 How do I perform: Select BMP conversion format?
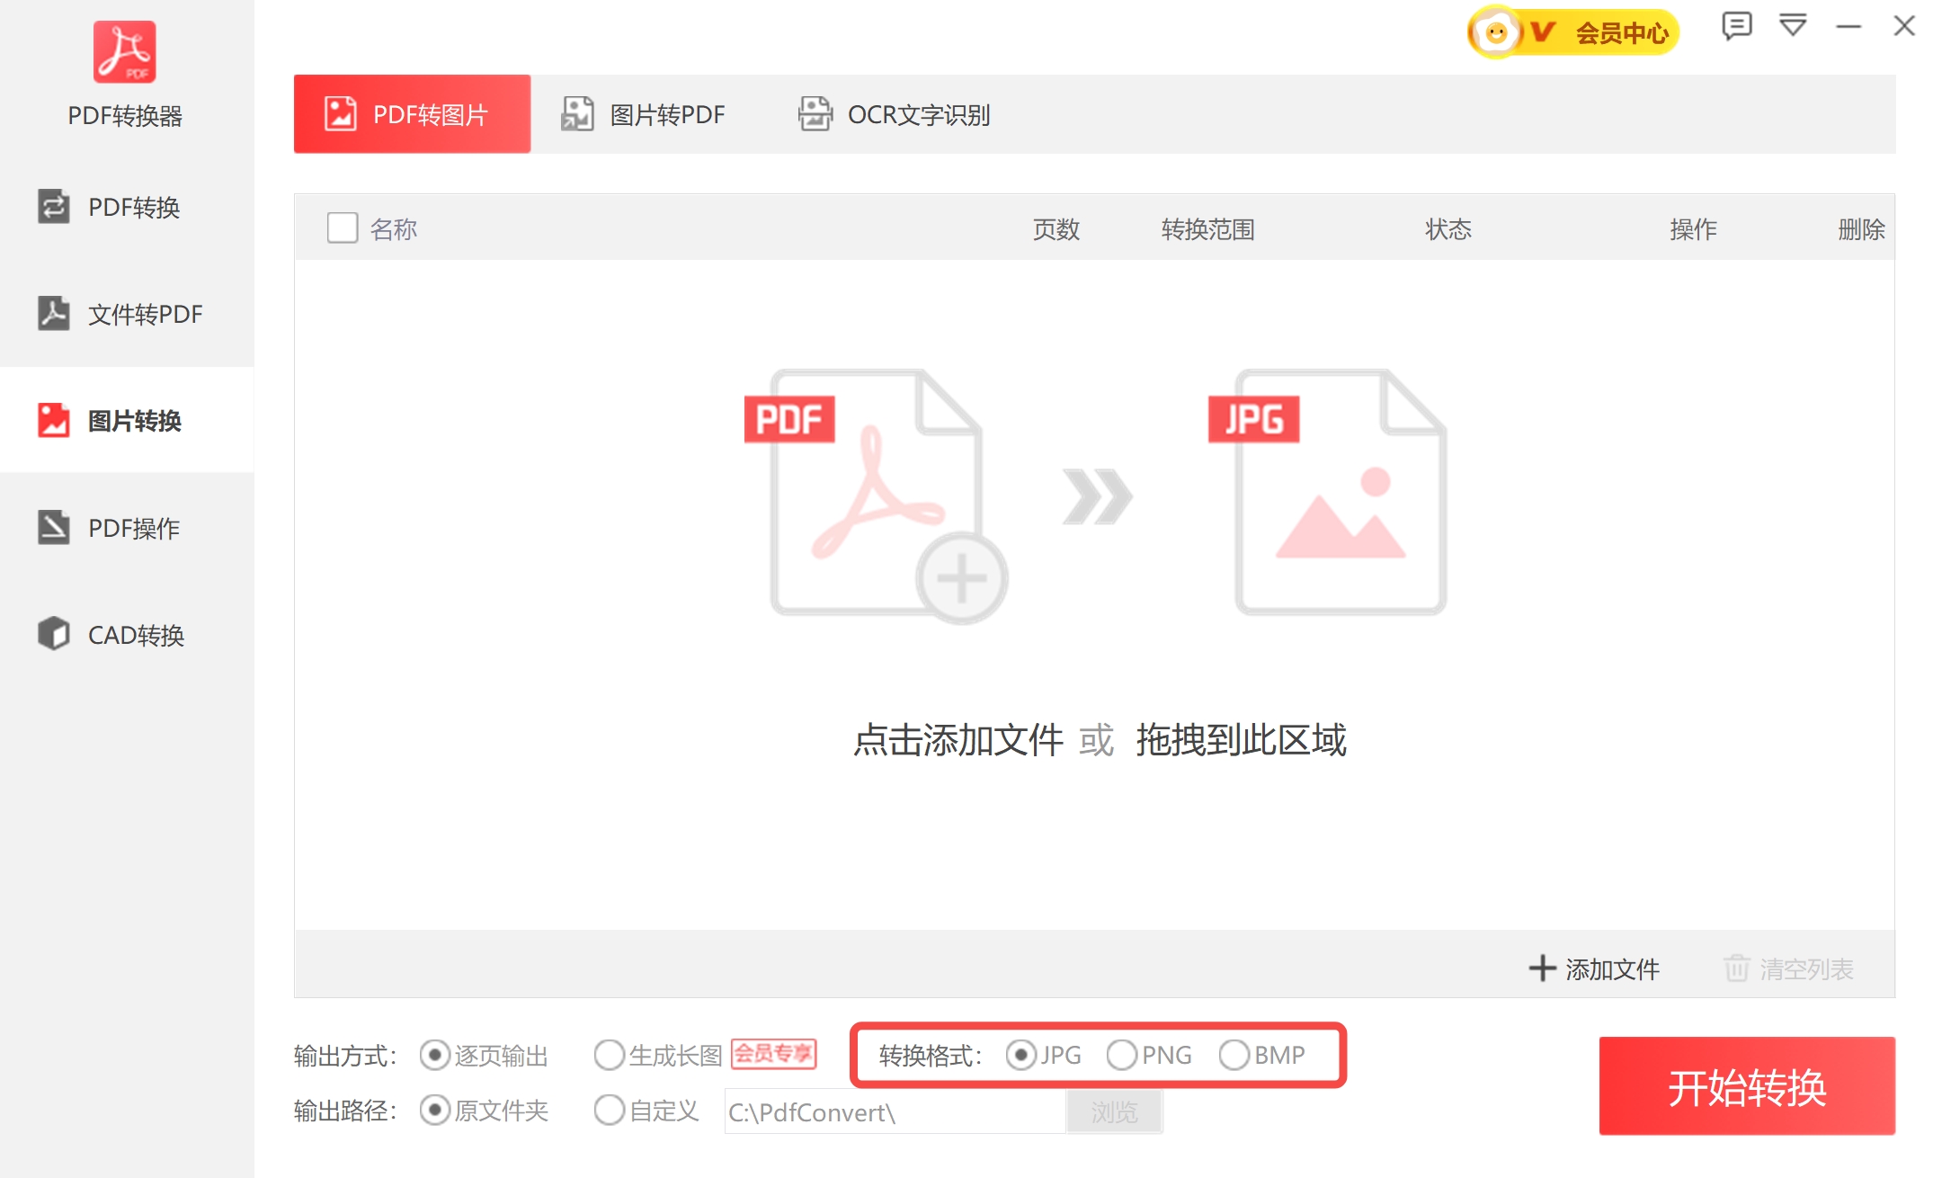(1262, 1055)
